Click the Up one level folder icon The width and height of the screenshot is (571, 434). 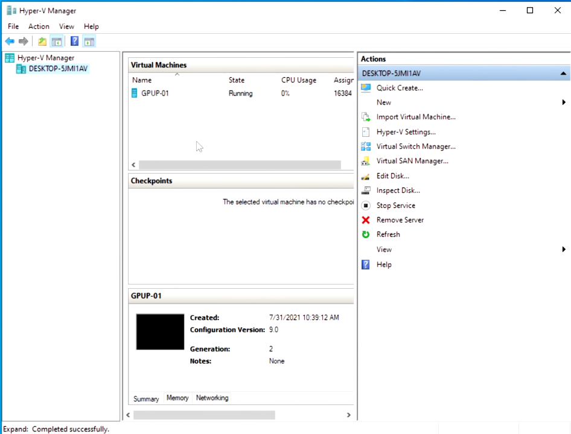[42, 42]
